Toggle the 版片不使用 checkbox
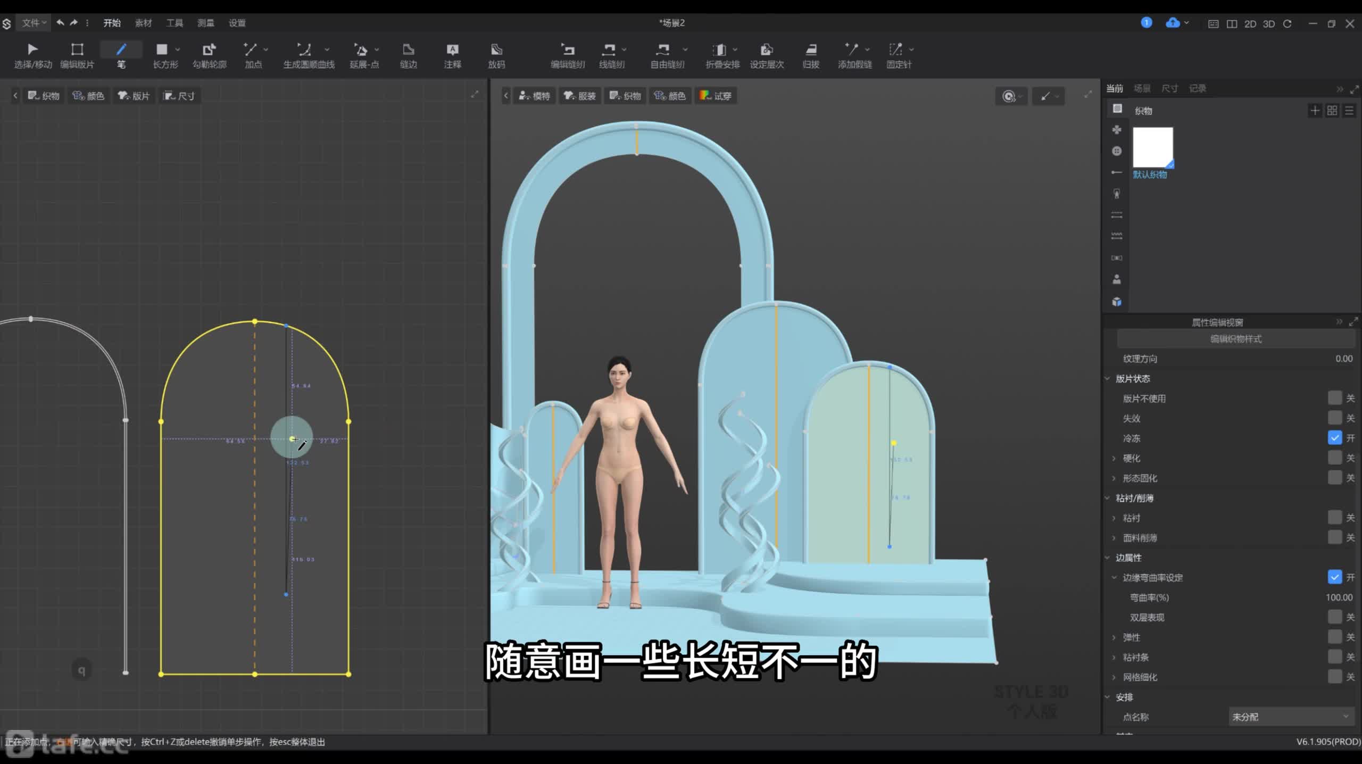Screen dimensions: 1362x764 pyautogui.click(x=1334, y=398)
